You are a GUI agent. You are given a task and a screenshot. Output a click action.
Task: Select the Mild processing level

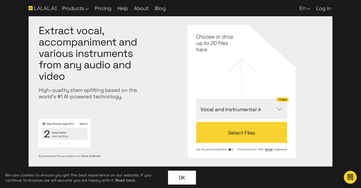tap(261, 149)
